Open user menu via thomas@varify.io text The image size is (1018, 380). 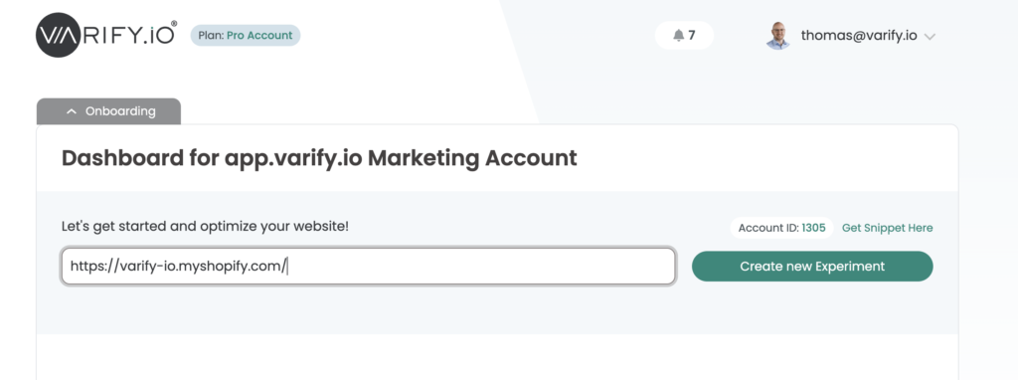pos(859,35)
